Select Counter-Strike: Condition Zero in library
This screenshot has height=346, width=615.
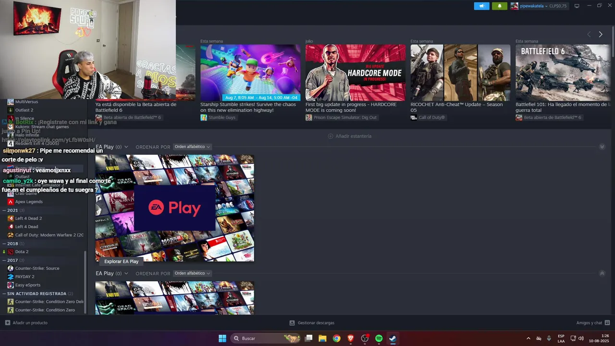click(45, 310)
